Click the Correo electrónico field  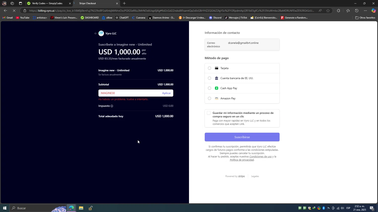[x=242, y=45]
